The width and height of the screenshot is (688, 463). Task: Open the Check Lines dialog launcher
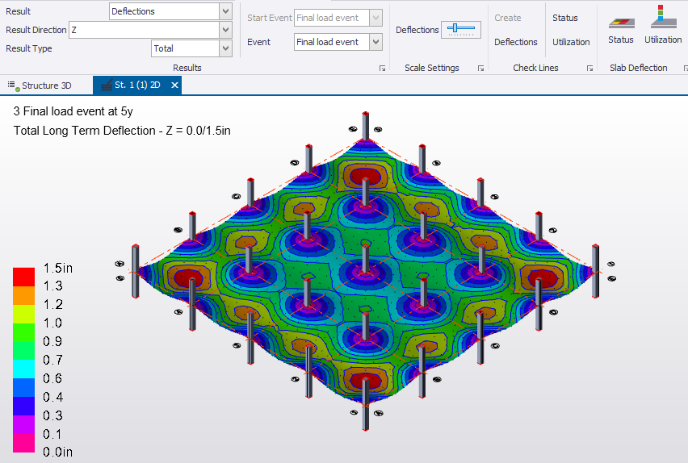coord(589,69)
